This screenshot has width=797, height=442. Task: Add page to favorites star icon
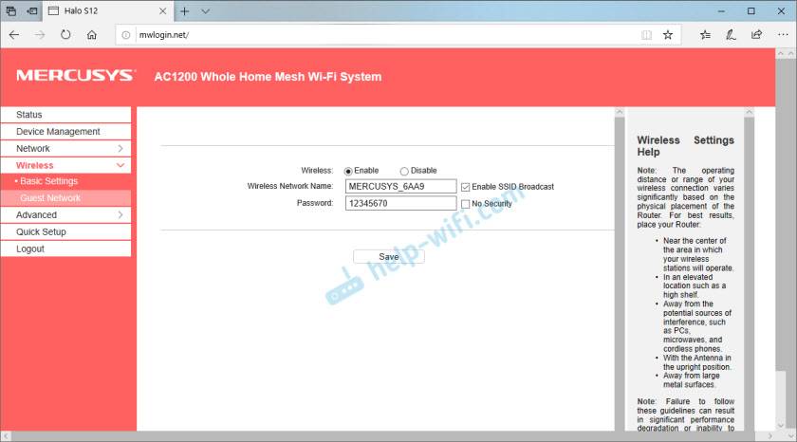668,34
